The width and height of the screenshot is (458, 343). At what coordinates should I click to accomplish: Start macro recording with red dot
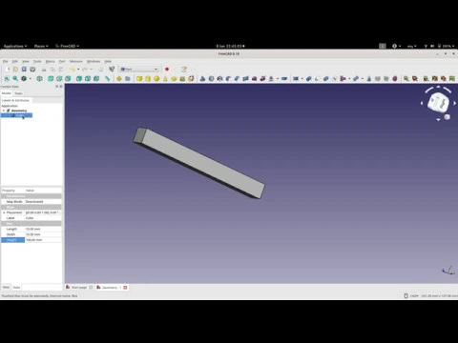click(167, 70)
